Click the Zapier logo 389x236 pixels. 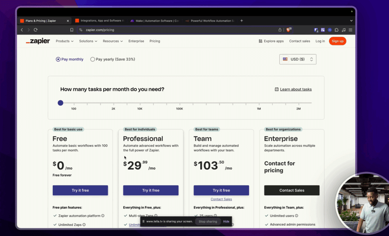pos(38,41)
